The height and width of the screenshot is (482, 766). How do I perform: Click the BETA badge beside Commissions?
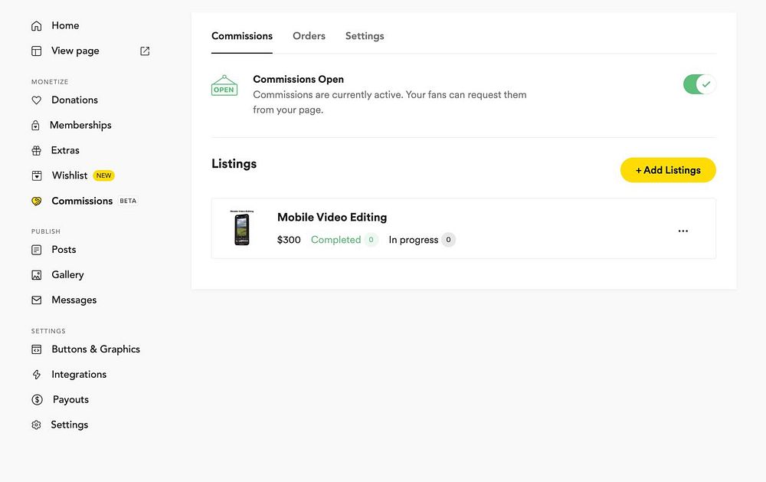(128, 201)
